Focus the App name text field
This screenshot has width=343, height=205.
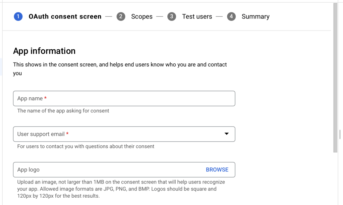[124, 99]
